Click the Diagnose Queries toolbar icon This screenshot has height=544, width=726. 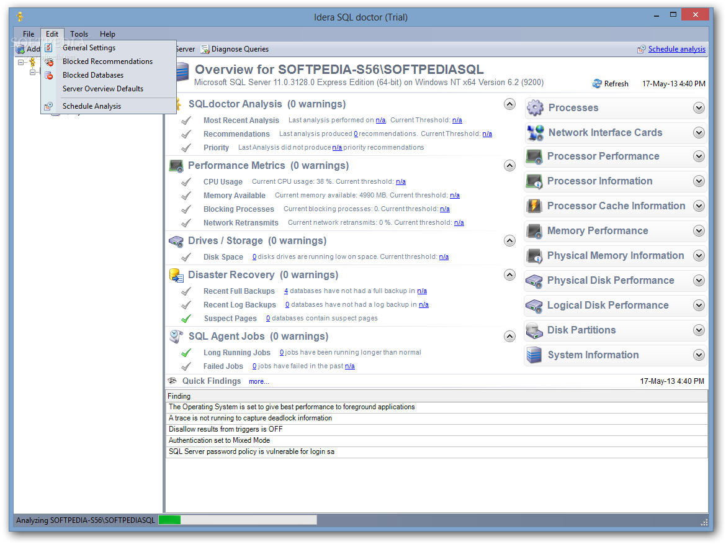(205, 49)
